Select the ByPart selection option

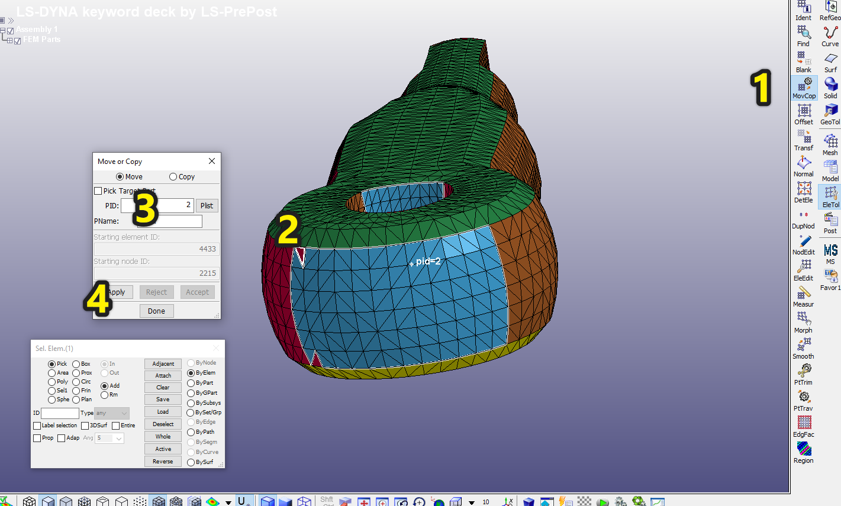[191, 383]
